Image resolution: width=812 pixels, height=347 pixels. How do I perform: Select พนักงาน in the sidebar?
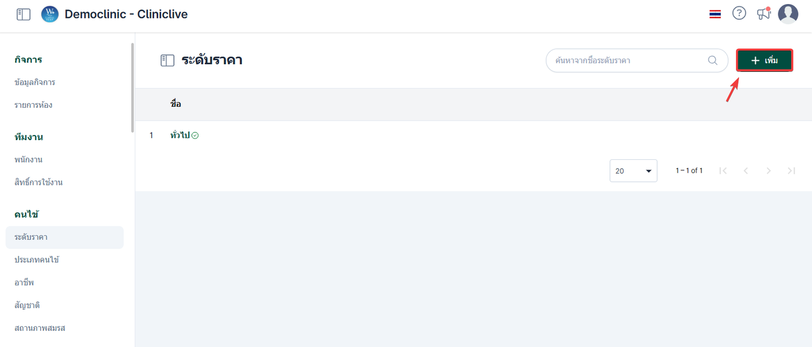click(x=28, y=159)
